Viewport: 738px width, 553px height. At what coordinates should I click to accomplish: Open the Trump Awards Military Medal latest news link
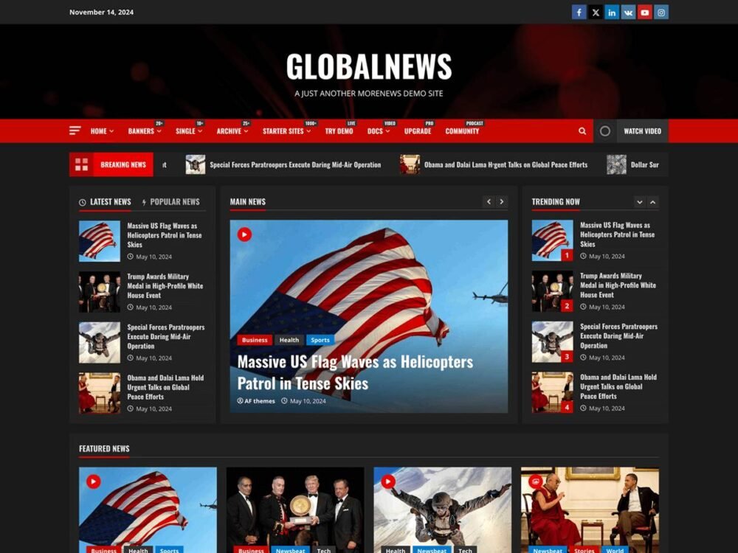click(165, 286)
